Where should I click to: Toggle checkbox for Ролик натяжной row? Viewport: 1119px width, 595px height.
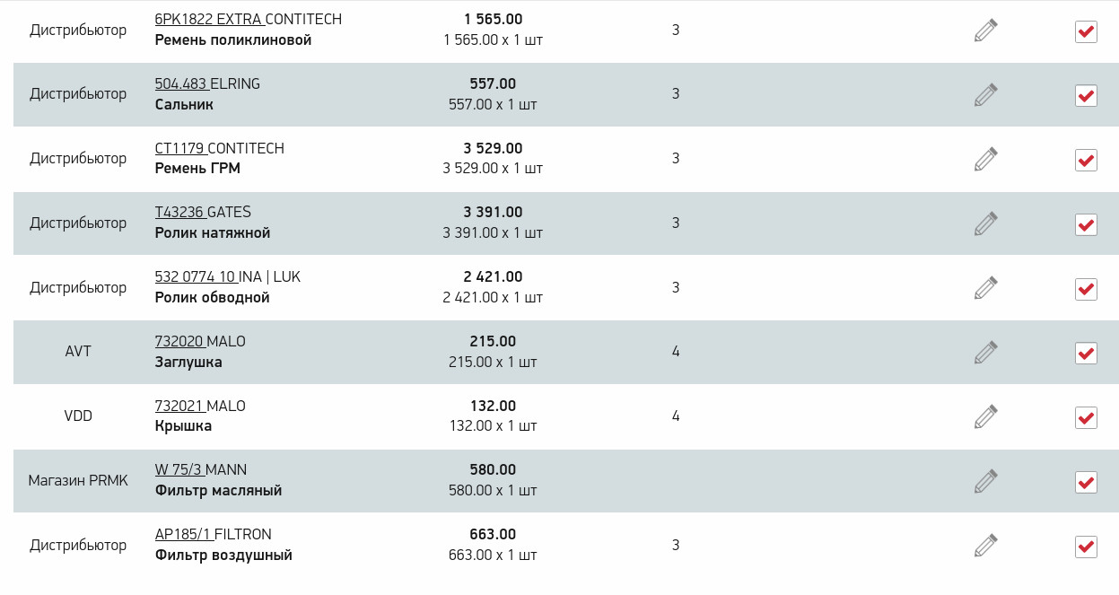click(x=1086, y=224)
